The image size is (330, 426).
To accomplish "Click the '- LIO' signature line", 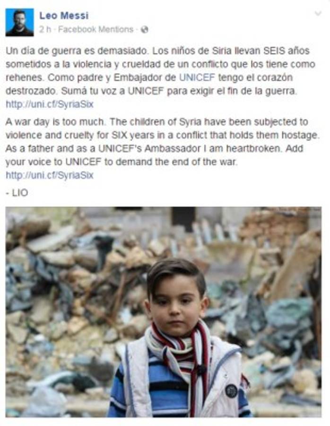I will pyautogui.click(x=17, y=193).
